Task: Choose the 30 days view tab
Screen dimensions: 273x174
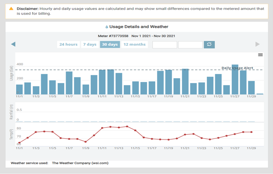Action: tap(110, 44)
